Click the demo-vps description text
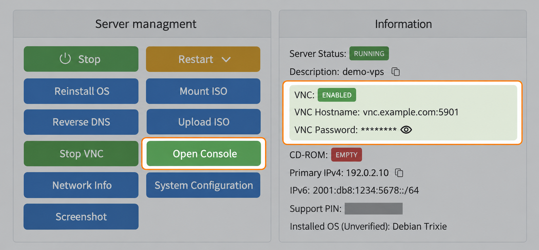Screen dimensions: 539x250 (x=363, y=72)
